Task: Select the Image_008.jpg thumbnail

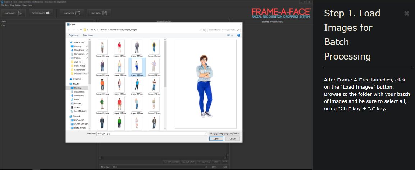Action: pyautogui.click(x=154, y=67)
